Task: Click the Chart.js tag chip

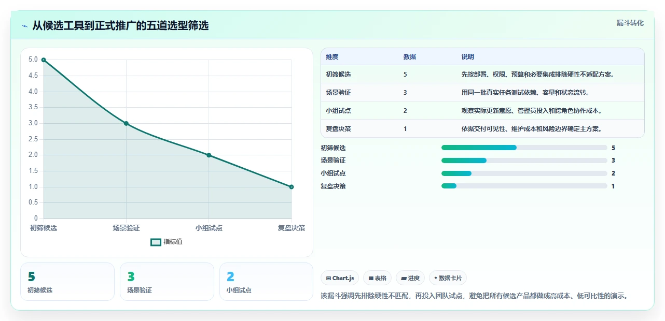Action: pyautogui.click(x=340, y=278)
